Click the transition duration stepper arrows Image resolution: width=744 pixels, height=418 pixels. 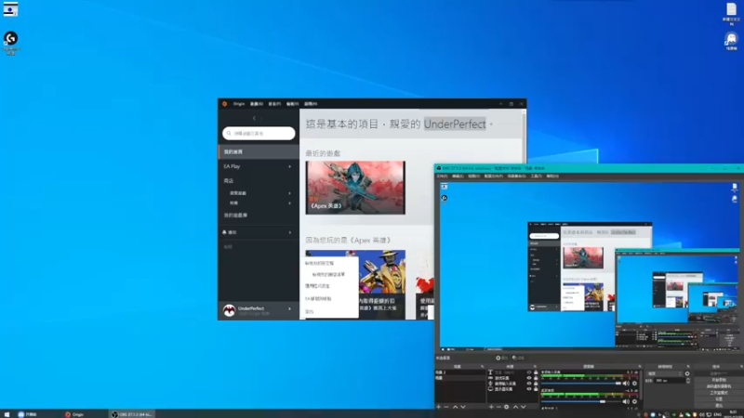tap(688, 381)
